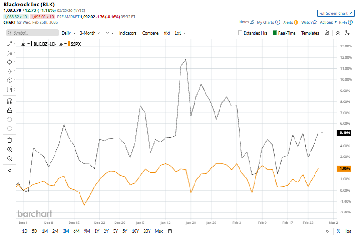The height and width of the screenshot is (238, 355).
Task: Collapse the drawing toolbar with double chevron
Action: [10, 170]
